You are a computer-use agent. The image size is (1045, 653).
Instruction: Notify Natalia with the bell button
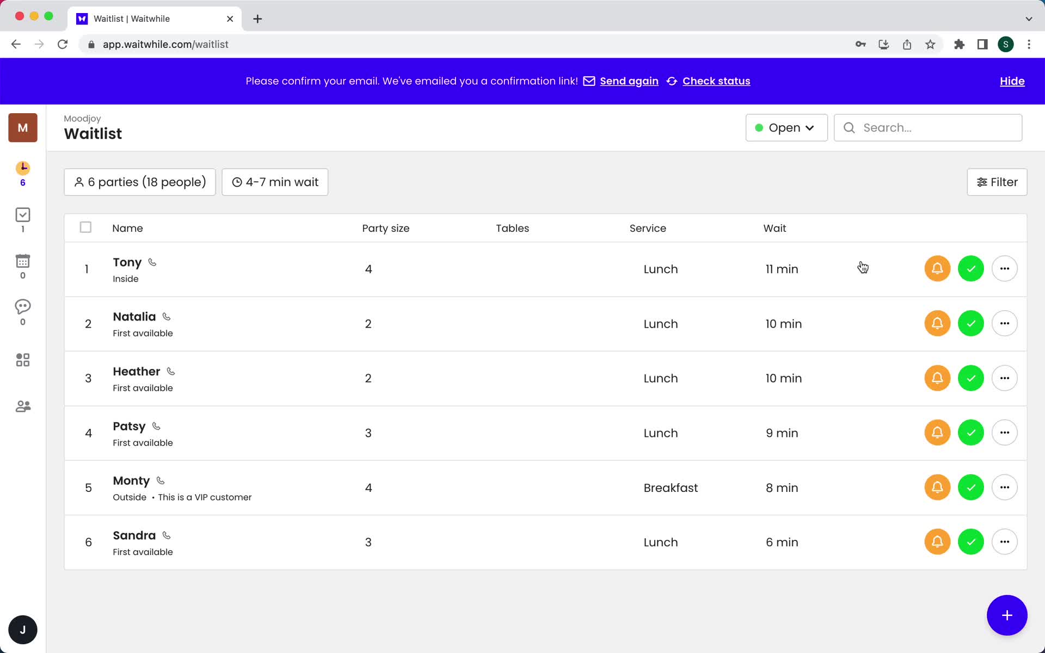[x=937, y=324]
